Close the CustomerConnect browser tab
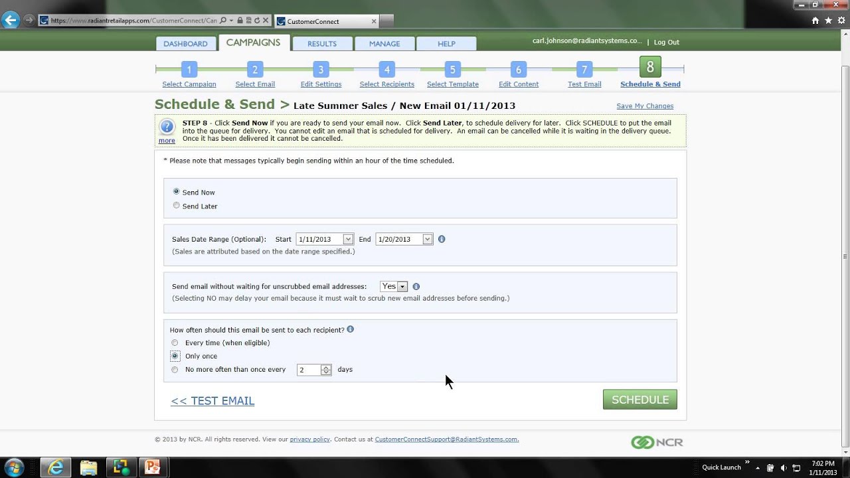 [374, 21]
